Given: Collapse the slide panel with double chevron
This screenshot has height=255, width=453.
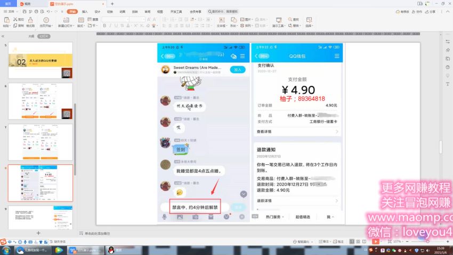Looking at the screenshot, I should [x=3, y=36].
